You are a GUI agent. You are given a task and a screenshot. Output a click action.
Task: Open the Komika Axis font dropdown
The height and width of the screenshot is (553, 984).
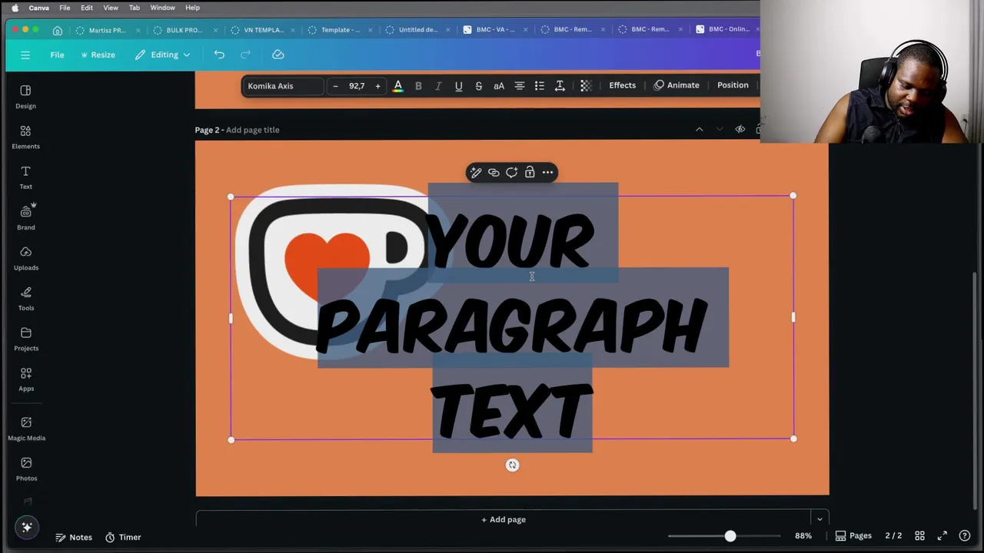click(x=283, y=86)
